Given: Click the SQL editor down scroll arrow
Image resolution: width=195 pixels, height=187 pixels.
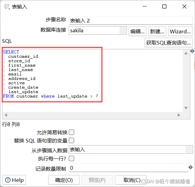Looking at the screenshot, I should (186, 108).
